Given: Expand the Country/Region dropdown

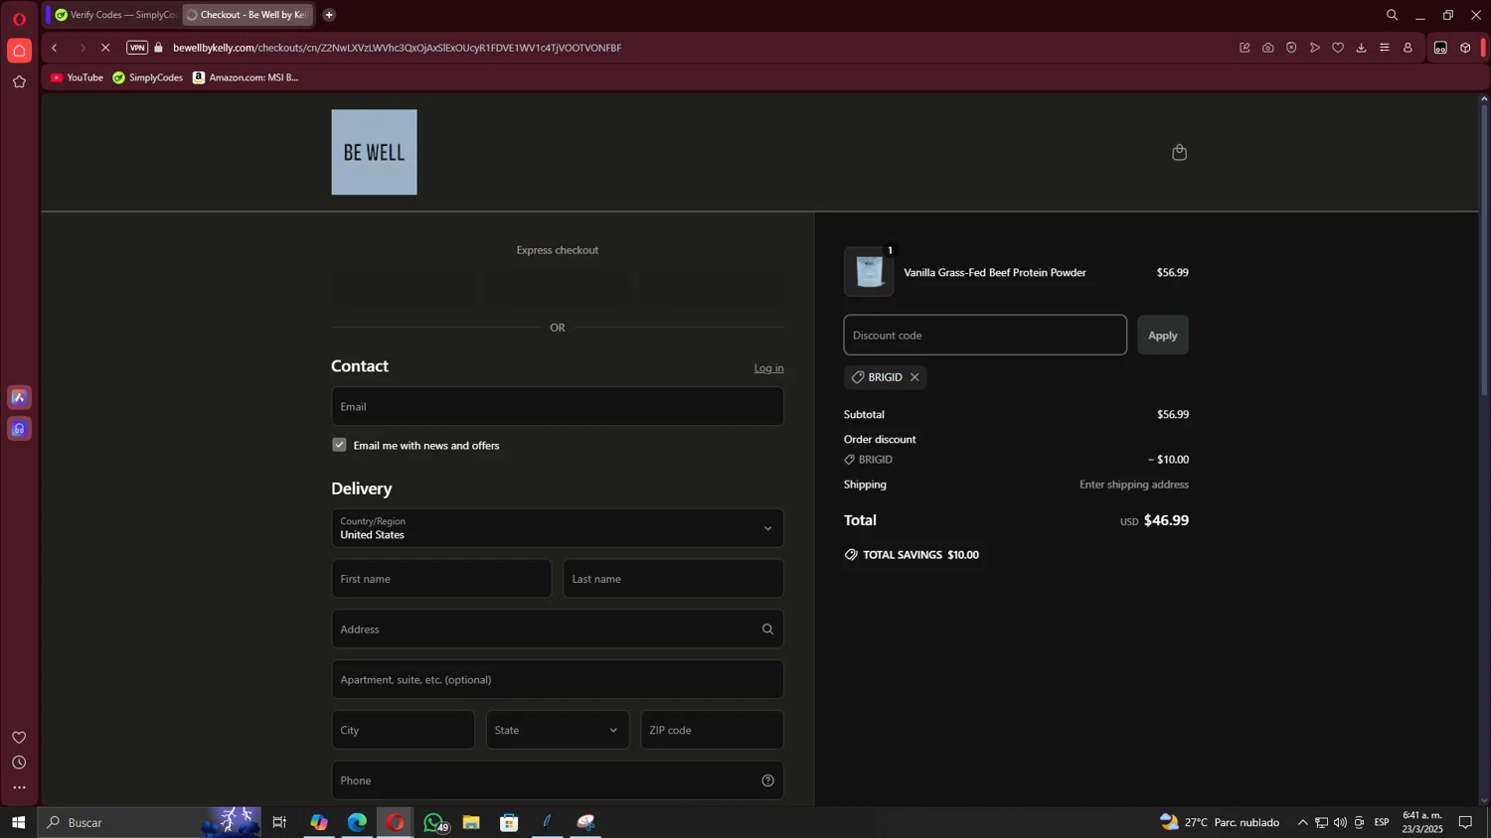Looking at the screenshot, I should [558, 528].
